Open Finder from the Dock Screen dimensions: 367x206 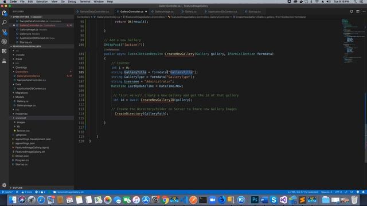click(13, 200)
